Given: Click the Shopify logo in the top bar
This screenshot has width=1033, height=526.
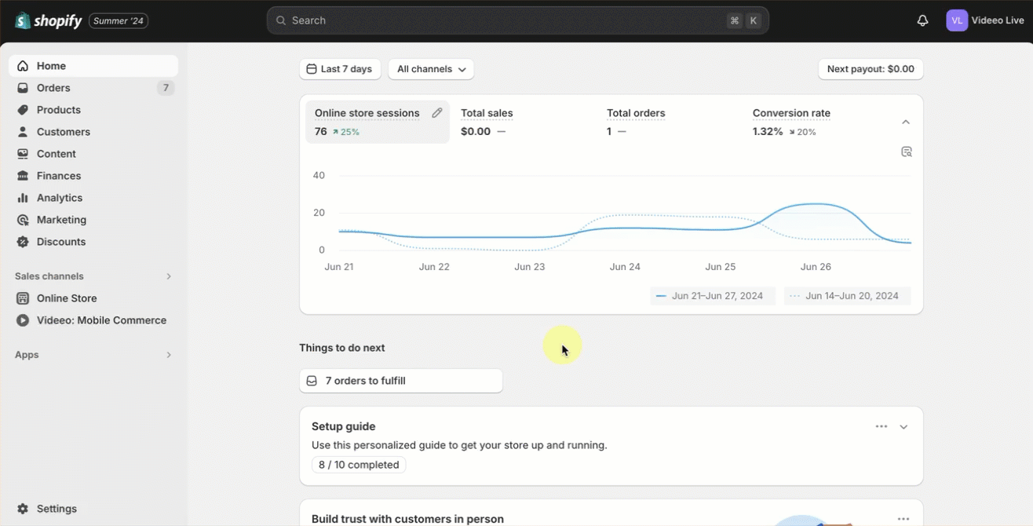Looking at the screenshot, I should click(49, 20).
